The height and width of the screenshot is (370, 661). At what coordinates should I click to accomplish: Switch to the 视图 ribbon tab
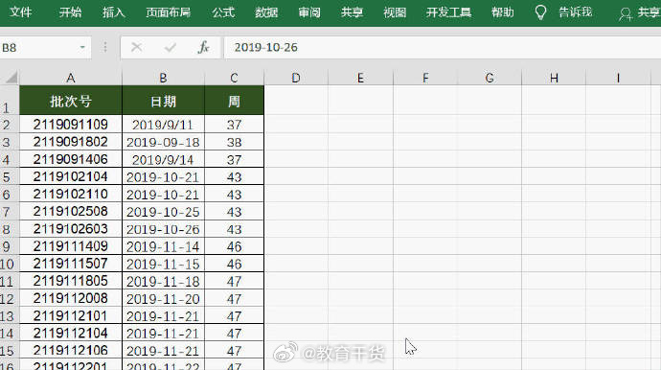pos(395,12)
